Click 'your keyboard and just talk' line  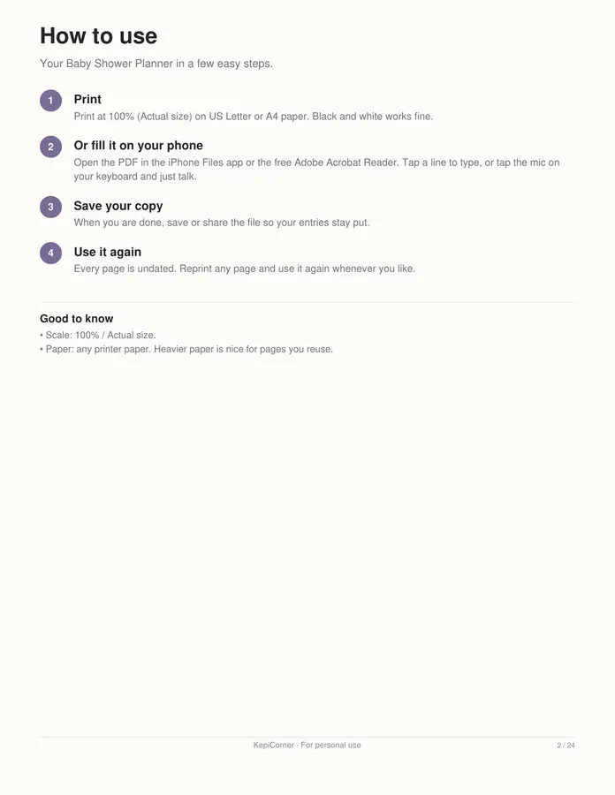[135, 177]
